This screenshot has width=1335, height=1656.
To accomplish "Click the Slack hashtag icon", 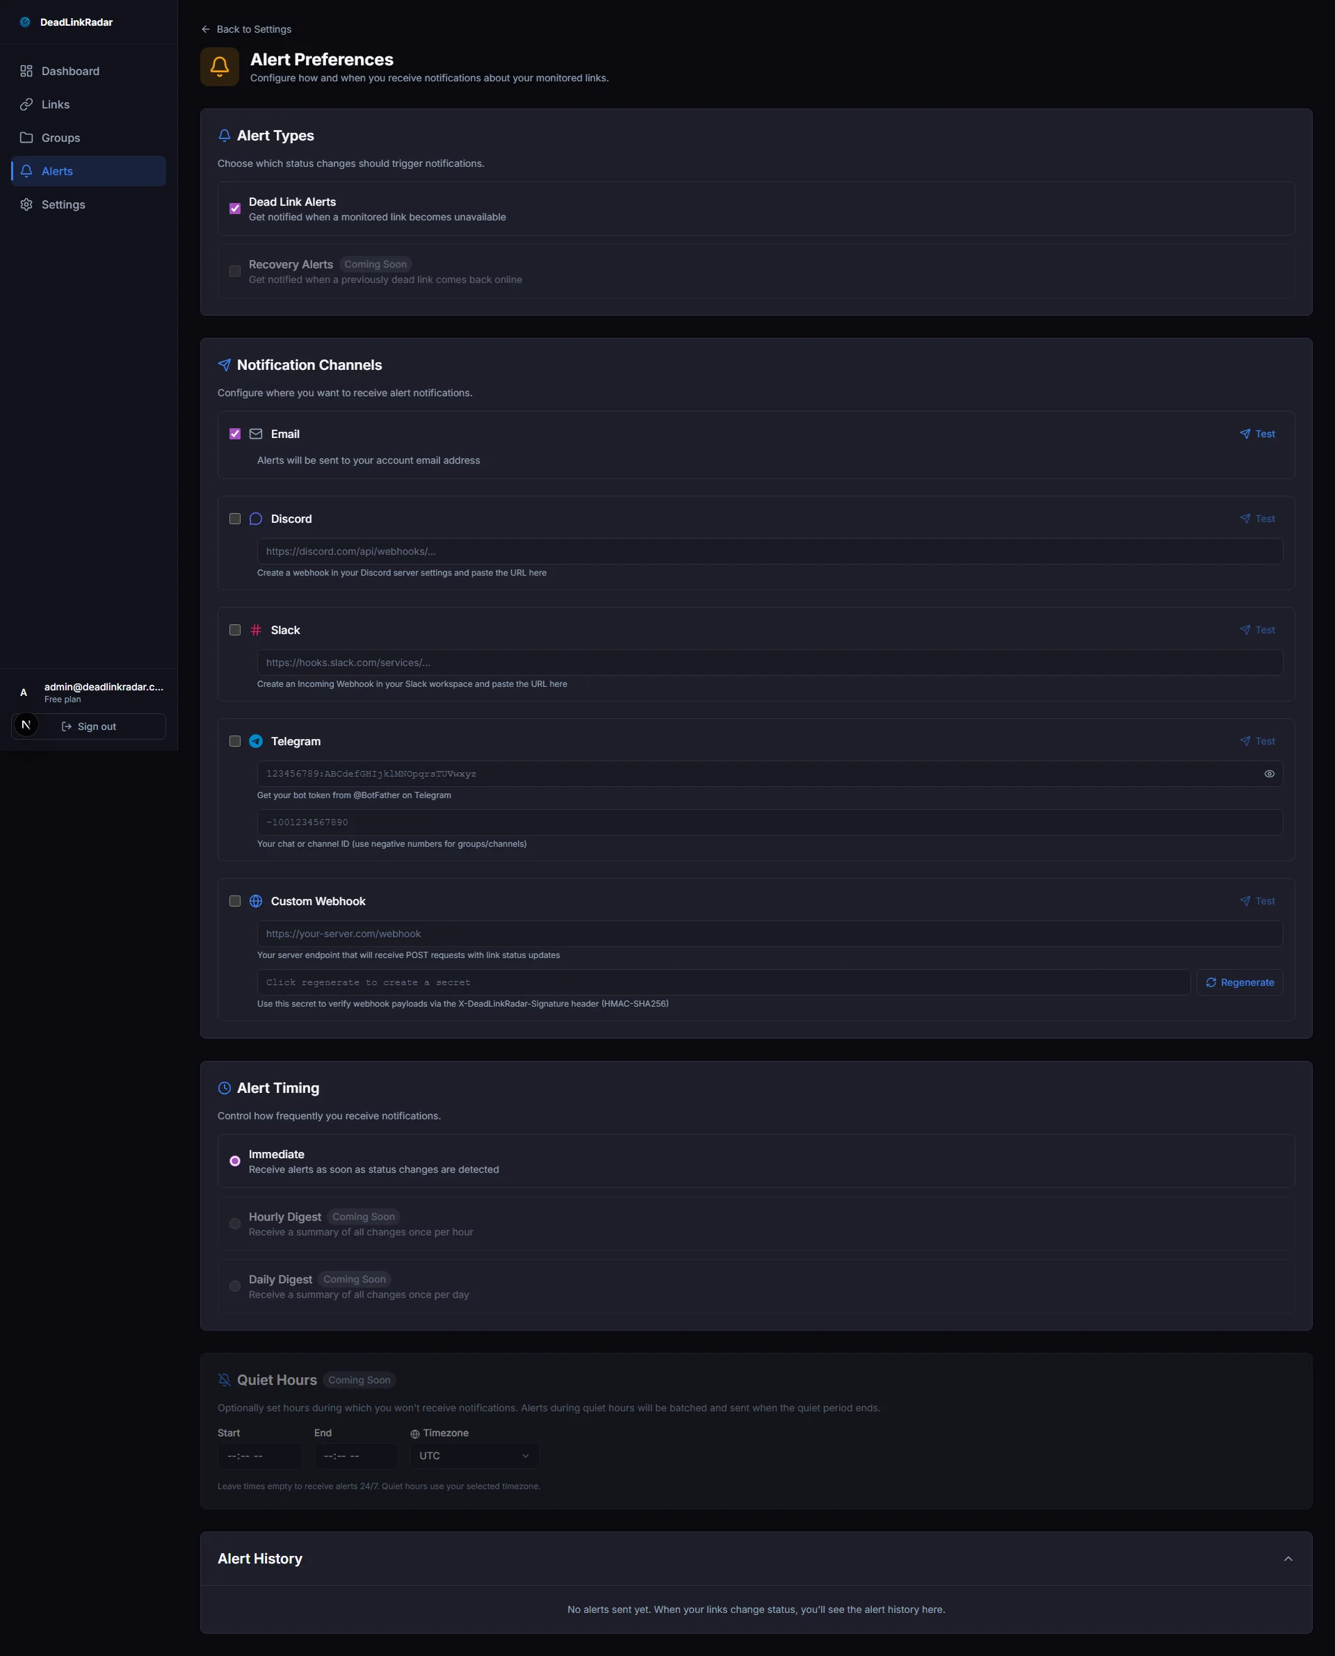I will 256,630.
